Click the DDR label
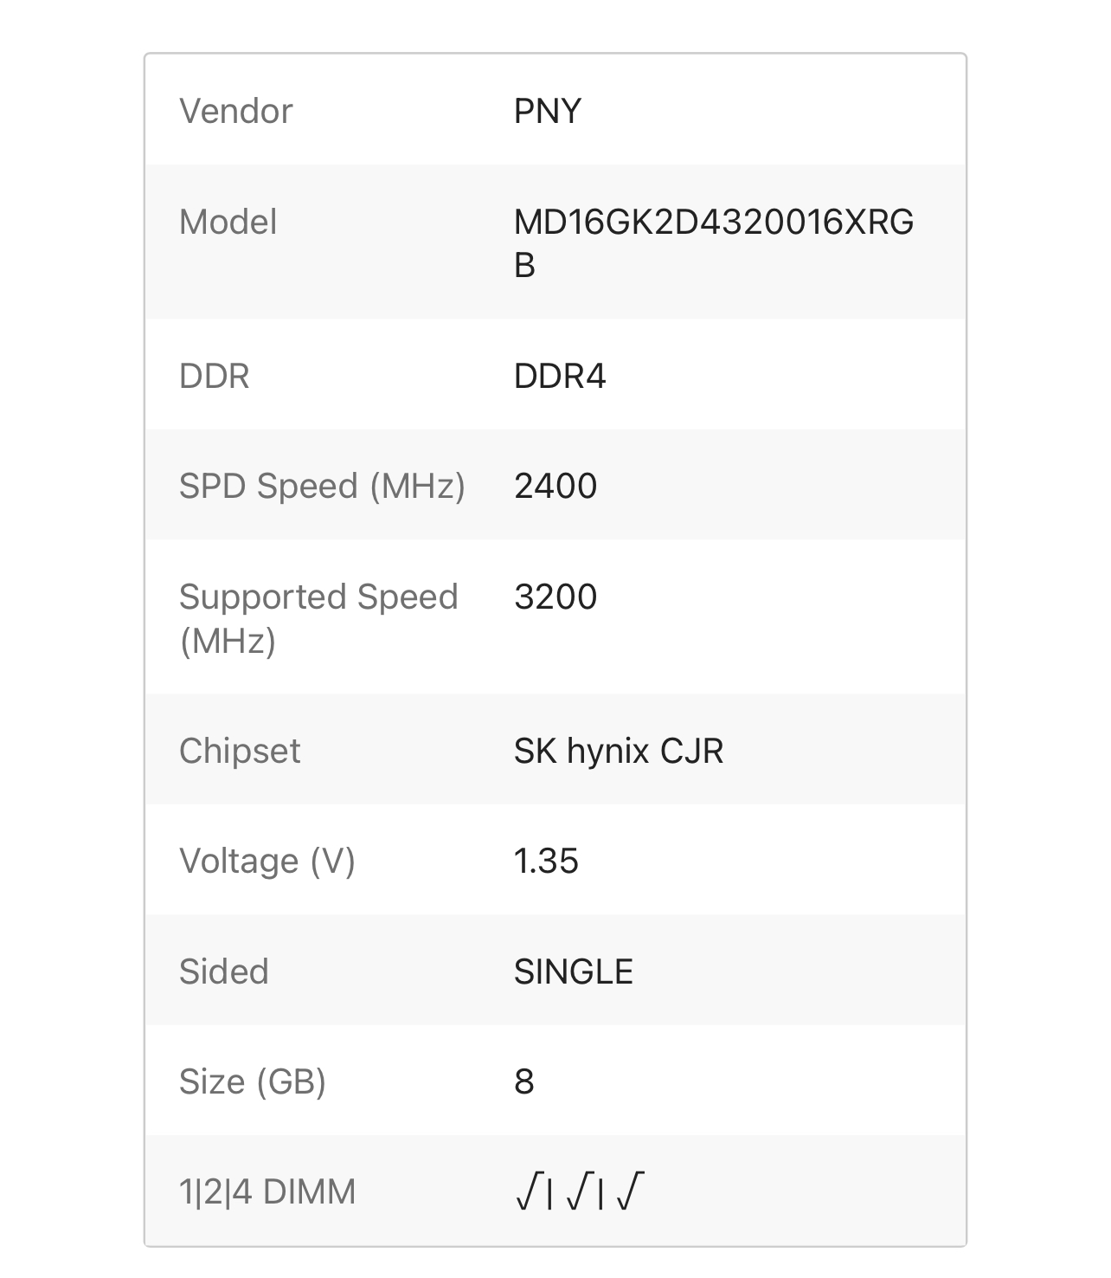This screenshot has height=1278, width=1111. (214, 376)
